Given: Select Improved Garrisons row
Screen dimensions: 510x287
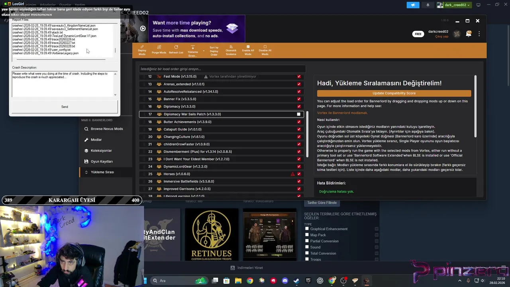Looking at the screenshot, I should (221, 189).
